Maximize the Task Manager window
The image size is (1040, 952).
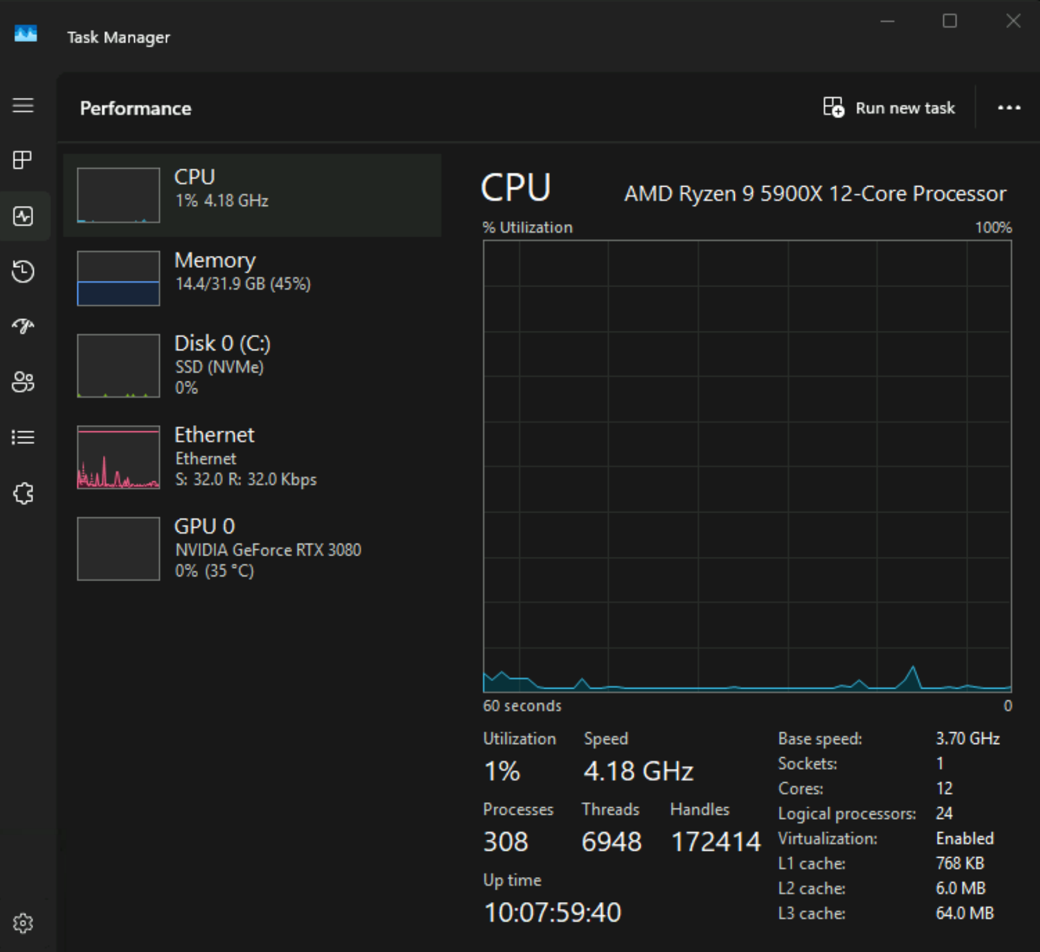point(949,21)
